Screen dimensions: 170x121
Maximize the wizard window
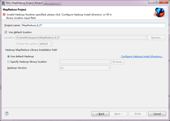[x=156, y=2]
